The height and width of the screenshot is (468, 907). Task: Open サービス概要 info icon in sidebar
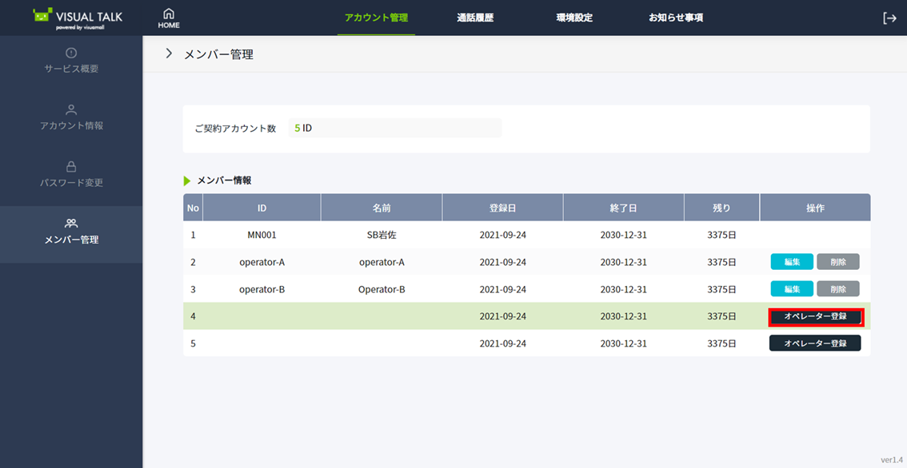(x=71, y=53)
